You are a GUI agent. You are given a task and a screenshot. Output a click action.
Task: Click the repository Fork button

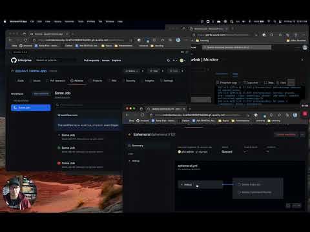pos(174,71)
